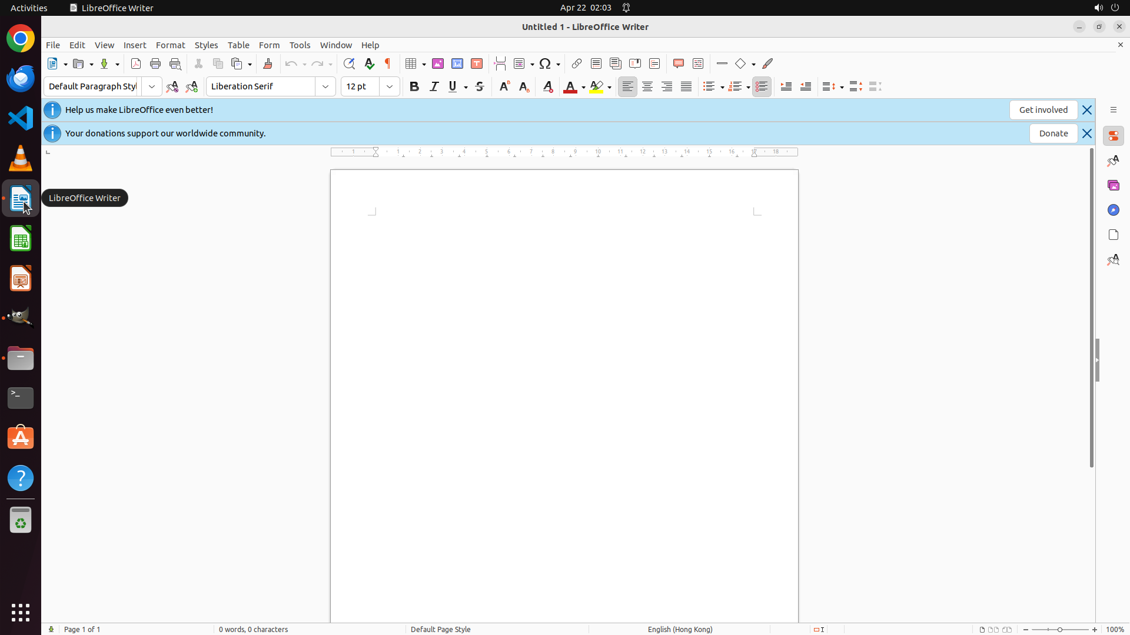
Task: Toggle formatting marks pilcrow button
Action: [x=388, y=63]
